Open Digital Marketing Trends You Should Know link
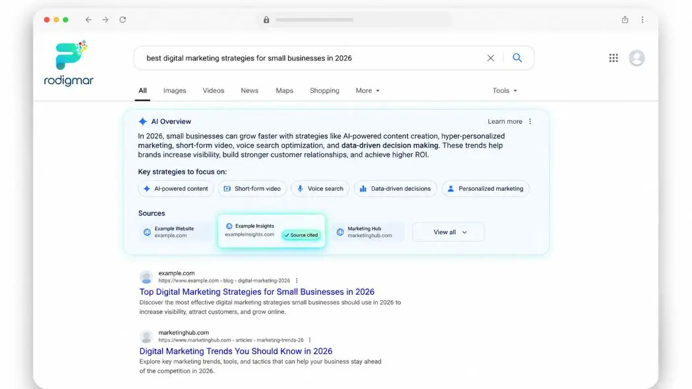Image resolution: width=692 pixels, height=389 pixels. point(236,351)
